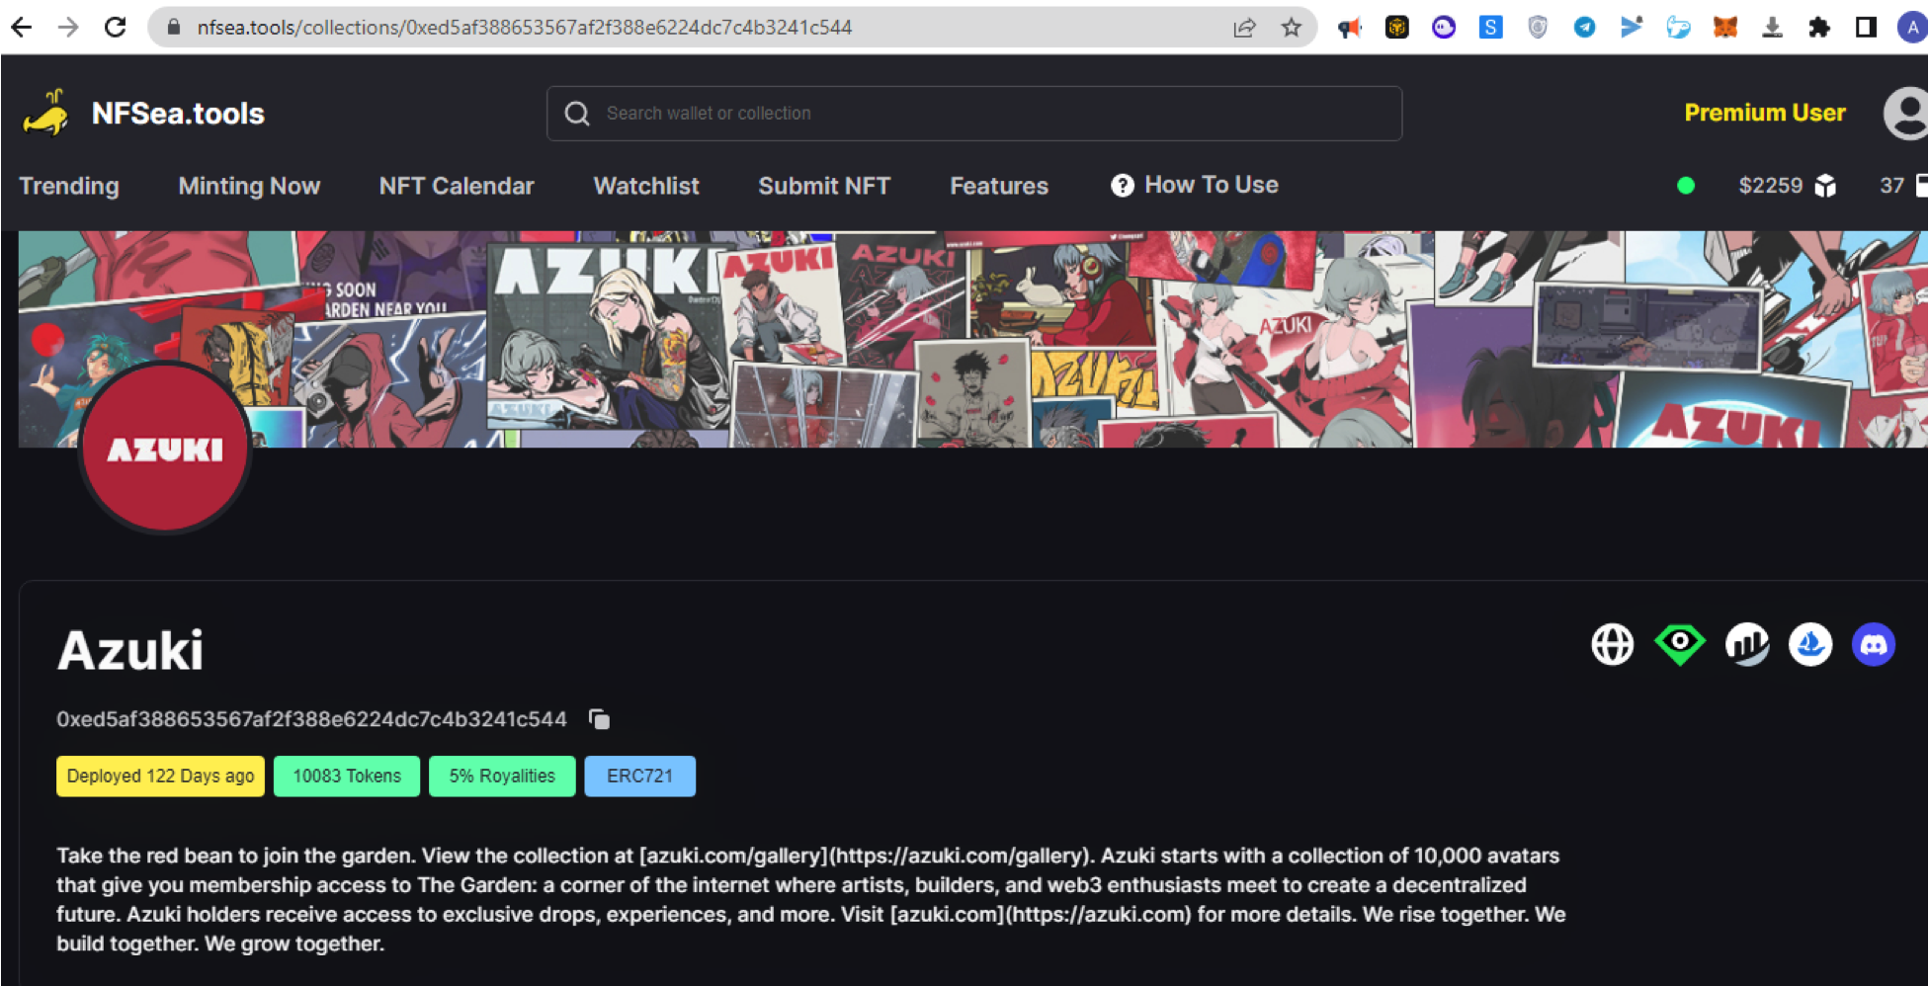1929x986 pixels.
Task: Open the Submit NFT page
Action: pyautogui.click(x=824, y=186)
